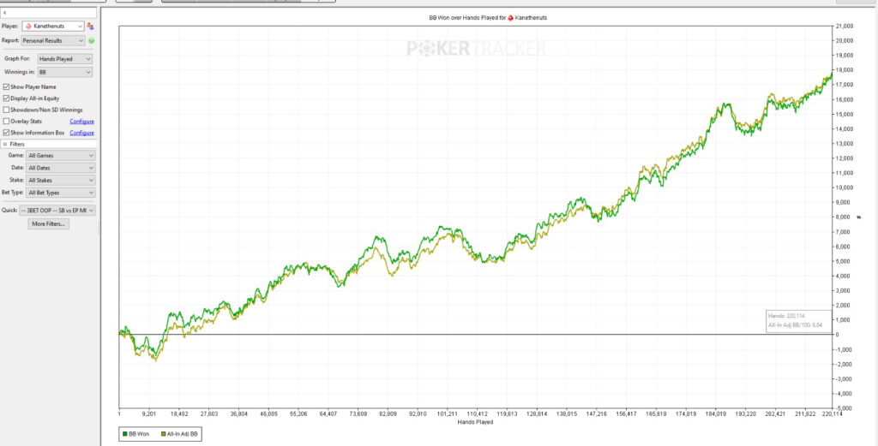The width and height of the screenshot is (878, 446).
Task: Uncheck Show Information Box option
Action: click(x=7, y=133)
